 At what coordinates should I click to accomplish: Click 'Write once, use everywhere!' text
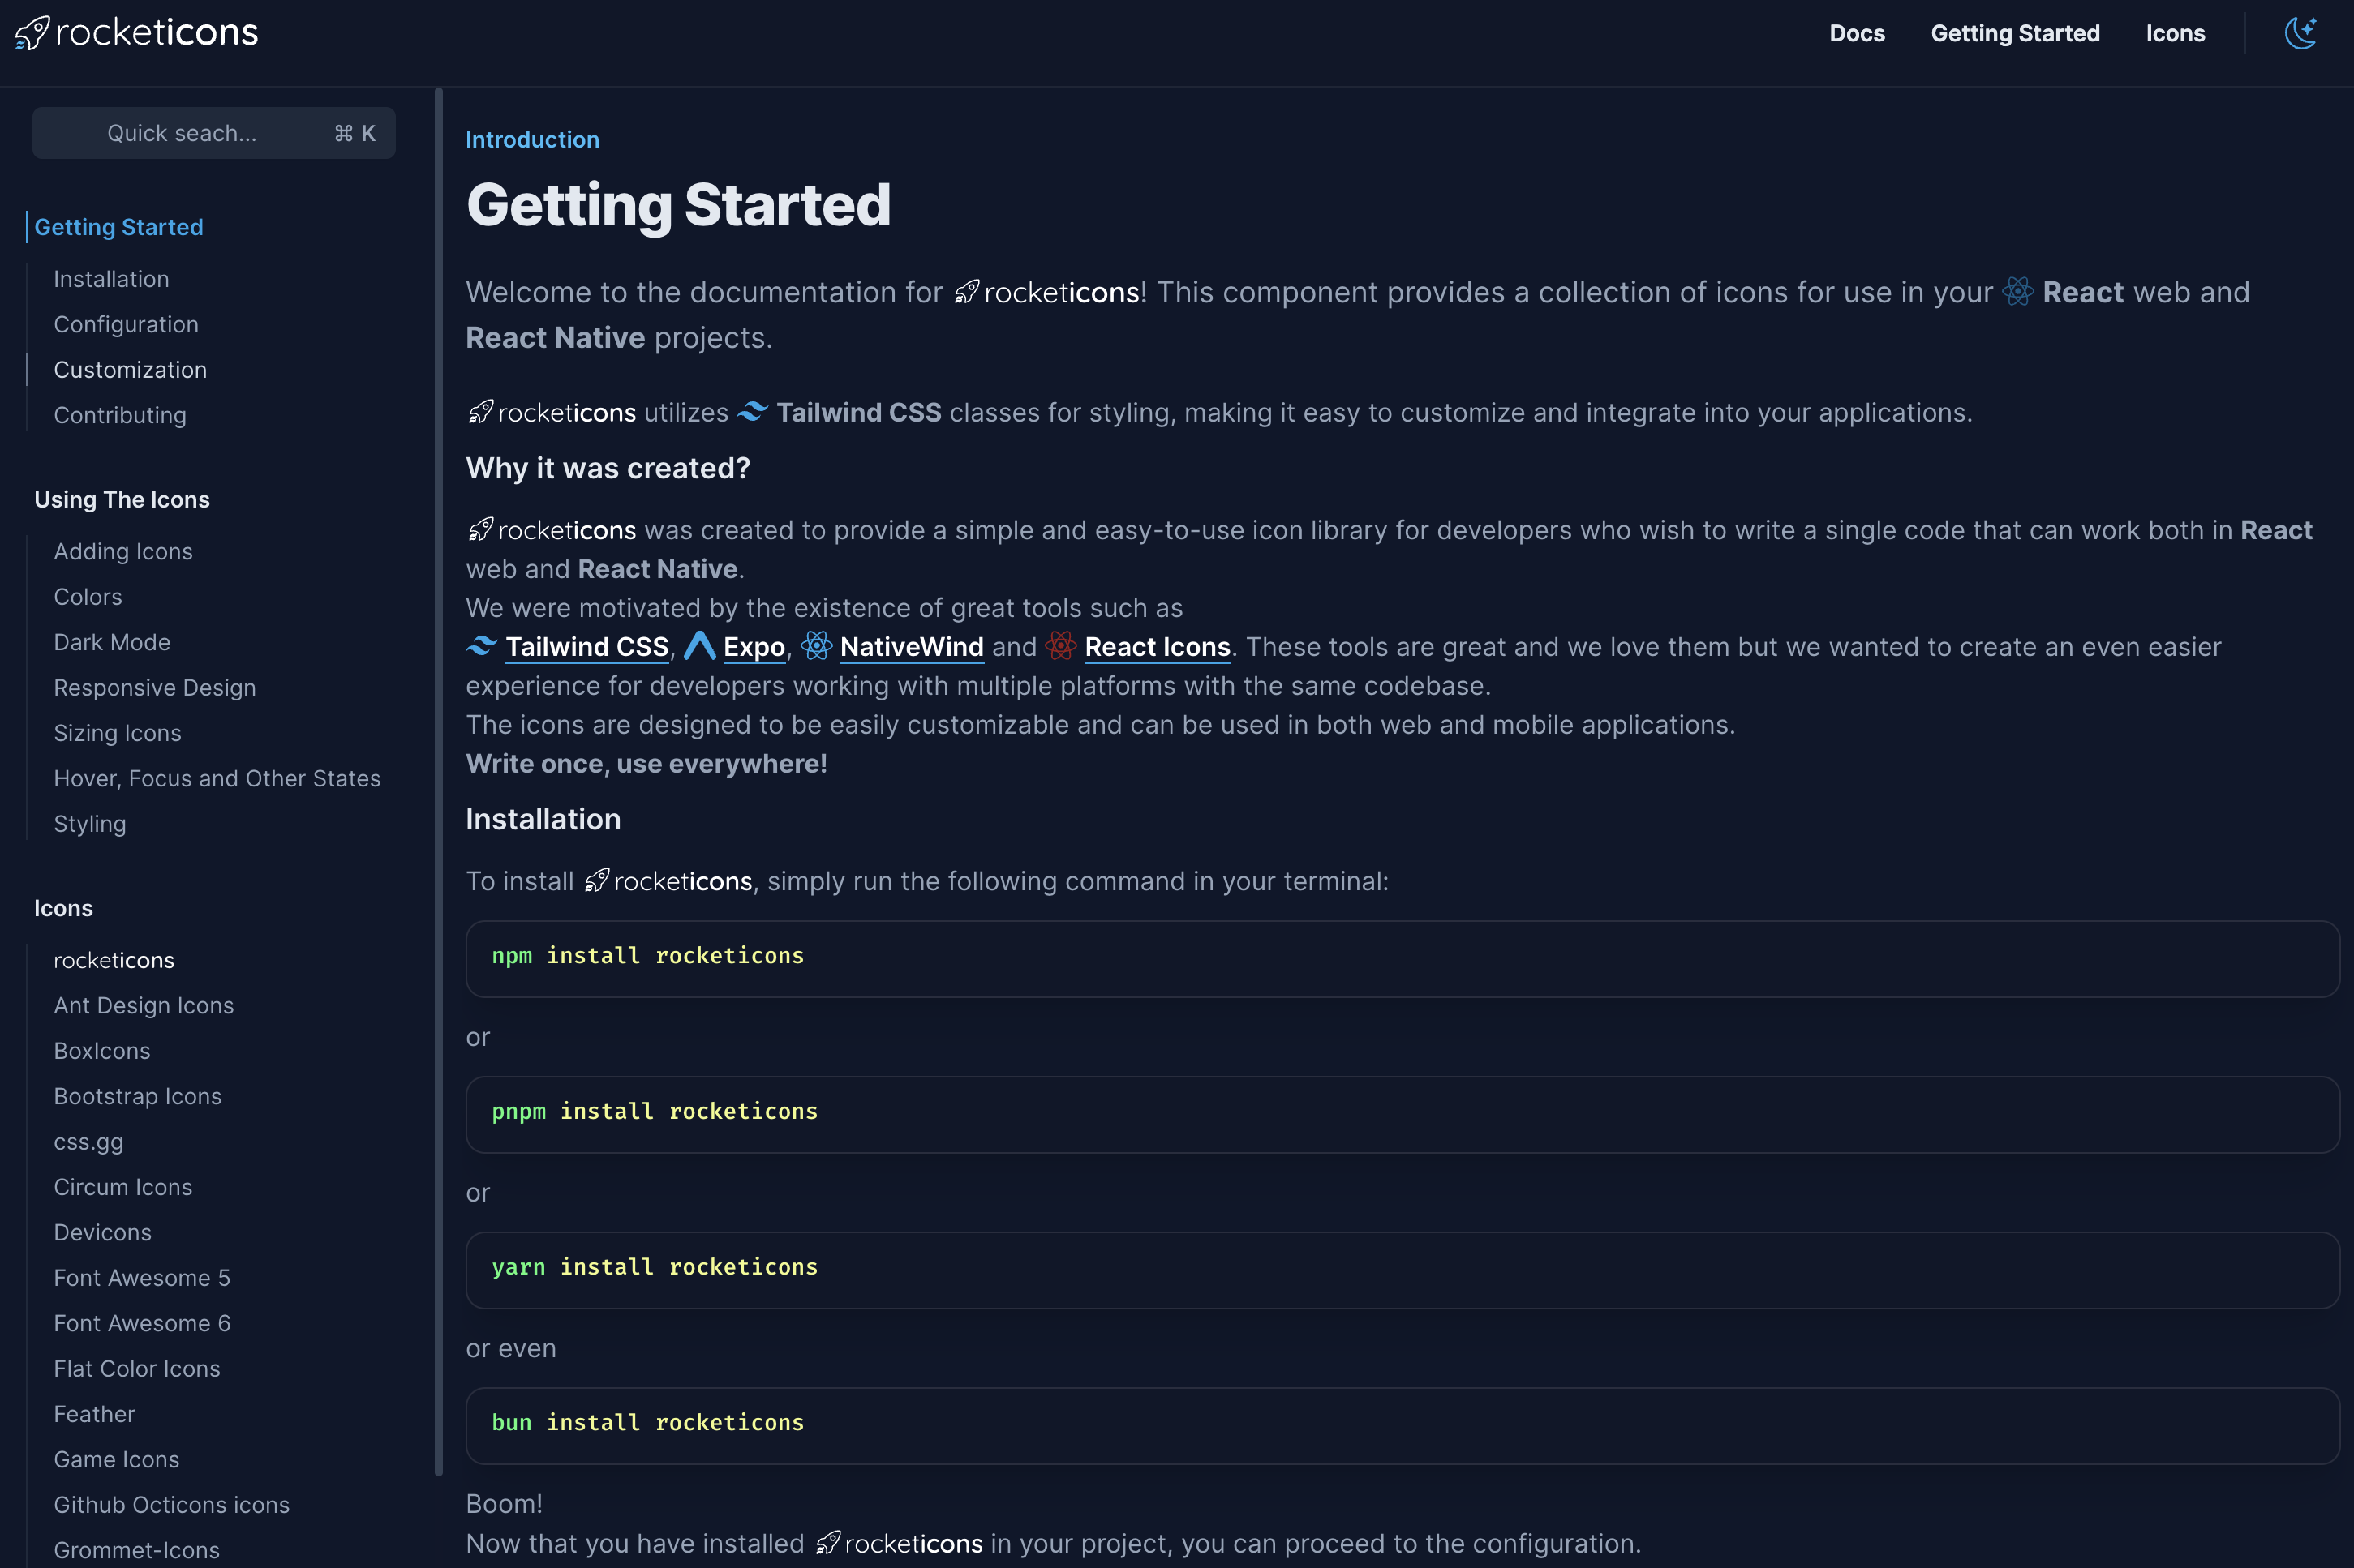(646, 764)
